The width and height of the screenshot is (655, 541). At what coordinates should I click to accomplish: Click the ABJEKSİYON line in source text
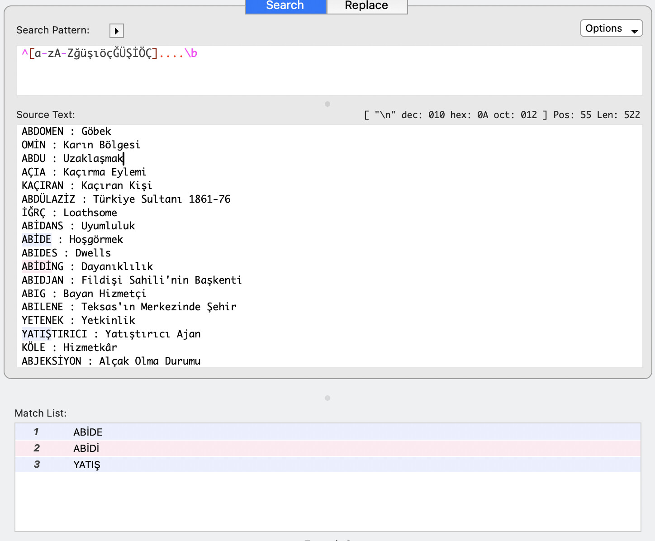111,361
